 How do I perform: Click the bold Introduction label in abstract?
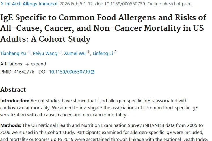pyautogui.click(x=15, y=101)
